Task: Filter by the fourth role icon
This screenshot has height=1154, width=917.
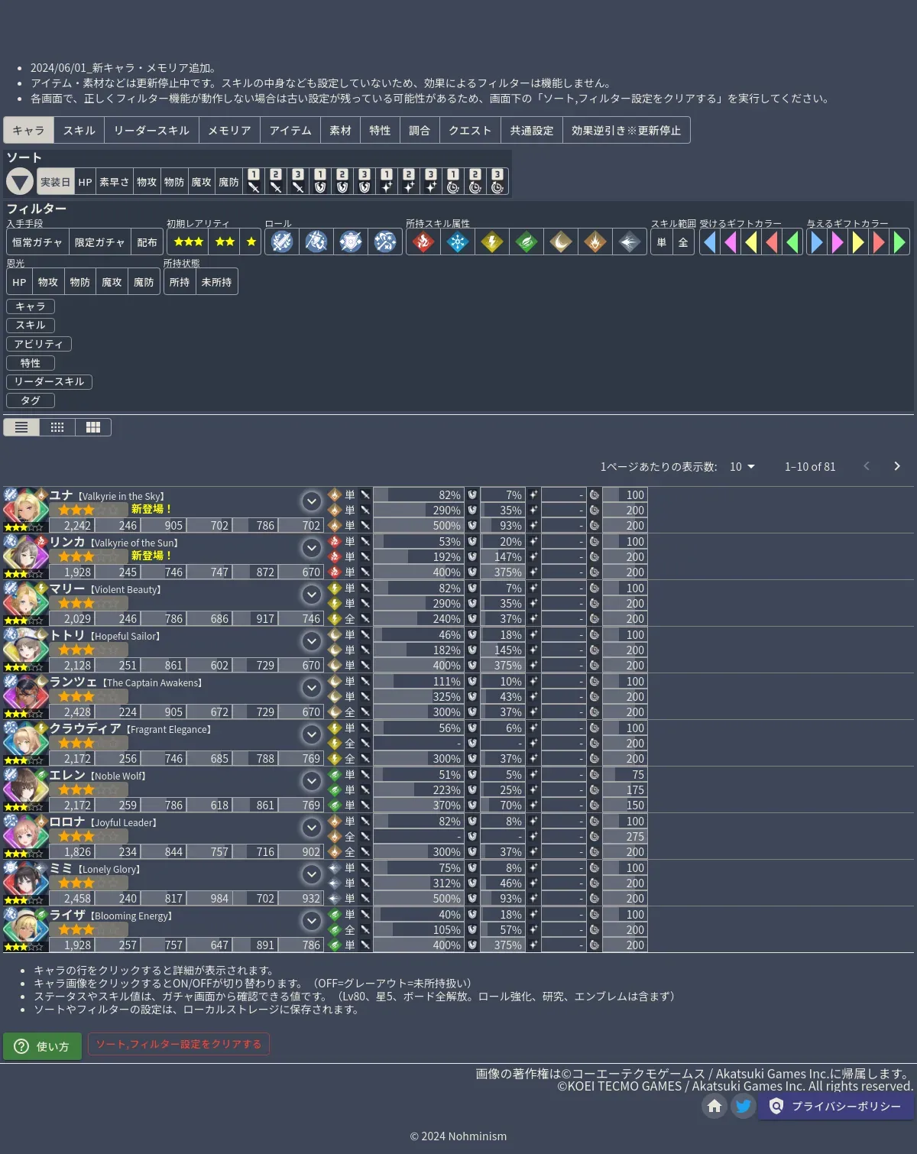Action: [x=385, y=242]
